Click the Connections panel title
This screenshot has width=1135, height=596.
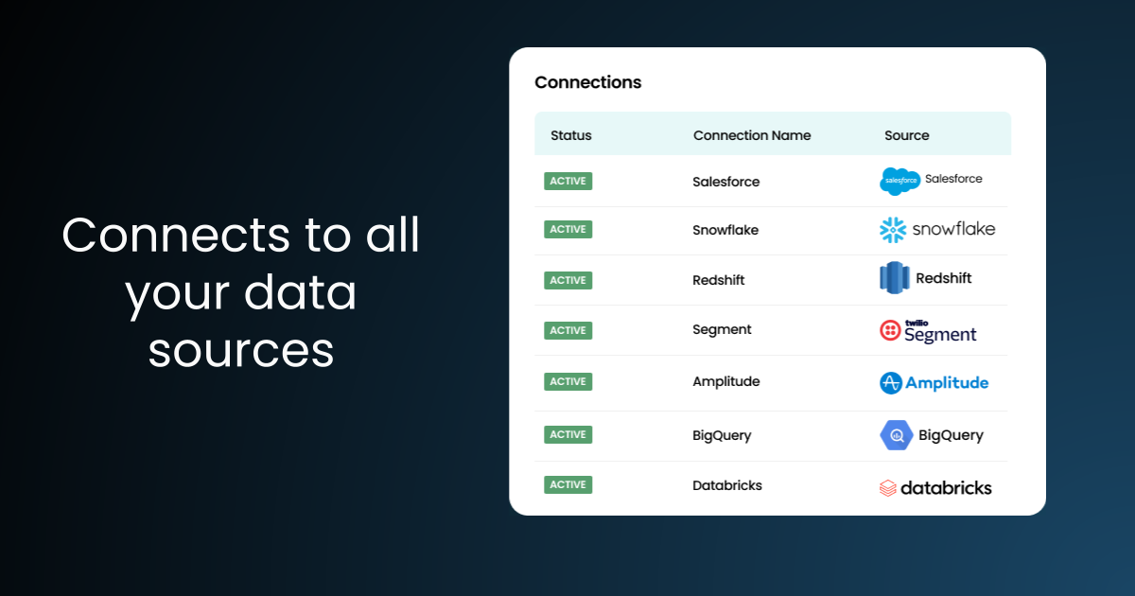pyautogui.click(x=587, y=82)
